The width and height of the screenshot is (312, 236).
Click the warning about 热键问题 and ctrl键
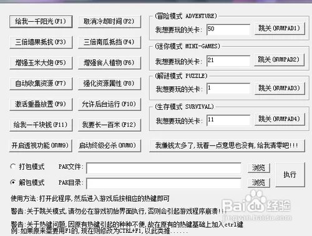click(x=127, y=224)
